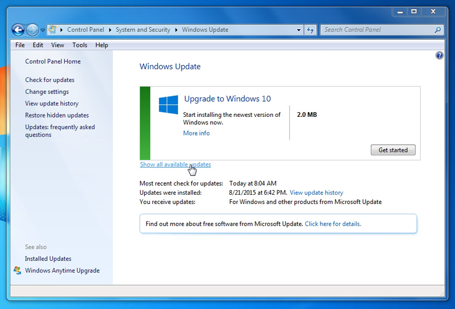Viewport: 455px width, 309px height.
Task: Go to Control Panel Home
Action: click(53, 62)
